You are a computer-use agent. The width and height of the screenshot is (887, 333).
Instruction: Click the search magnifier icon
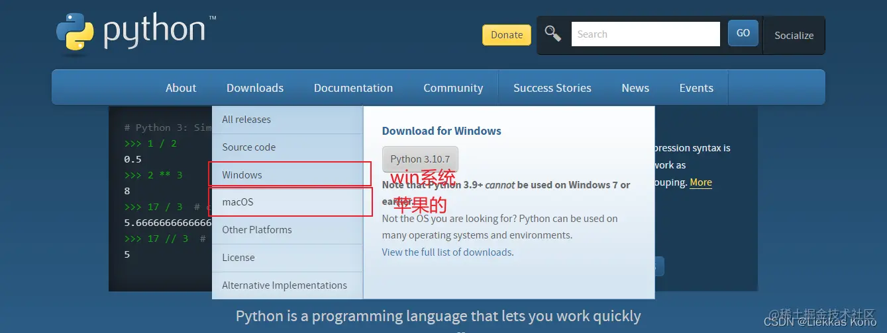point(552,34)
